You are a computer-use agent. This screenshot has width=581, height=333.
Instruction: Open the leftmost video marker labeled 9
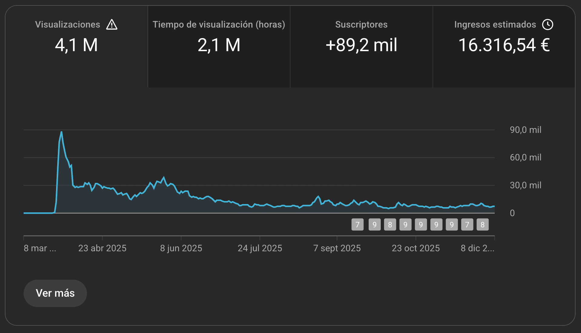click(374, 225)
